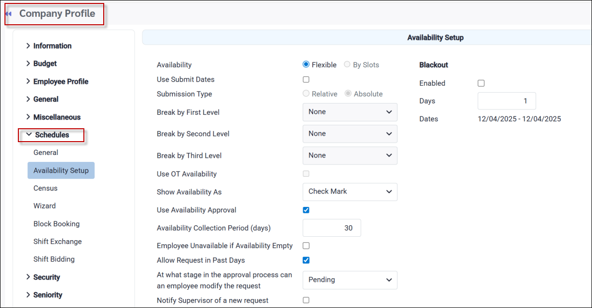The image size is (592, 308).
Task: Open Census under Schedules
Action: 45,188
